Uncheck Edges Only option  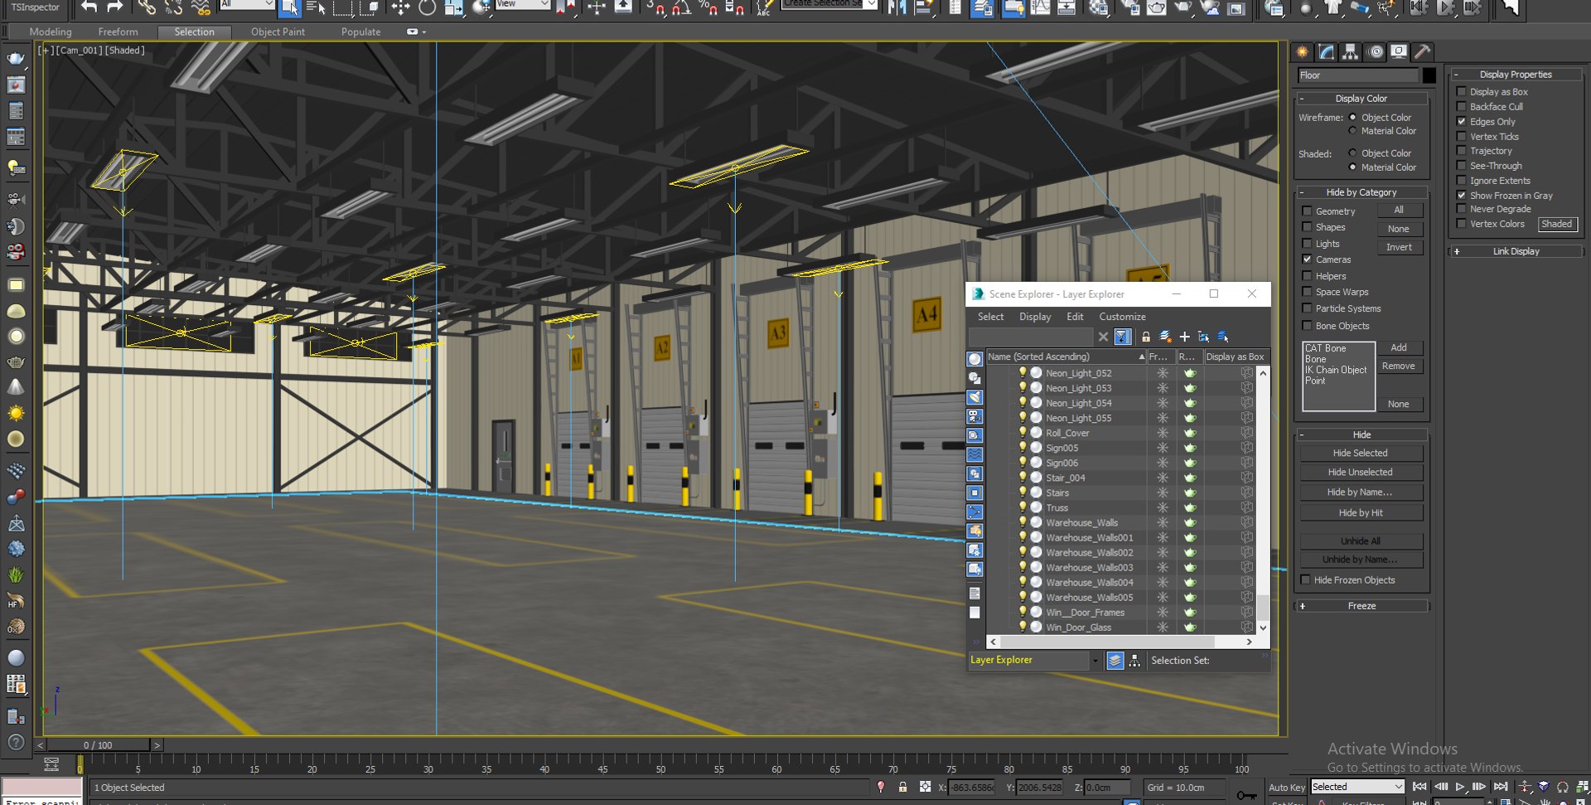point(1462,122)
